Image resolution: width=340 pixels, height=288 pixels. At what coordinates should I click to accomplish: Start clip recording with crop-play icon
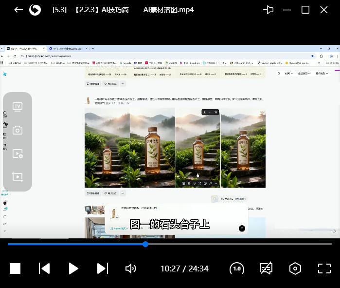pos(18,177)
